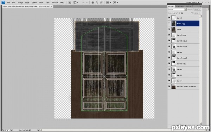
Task: Click the Opacity value field
Action: [196, 9]
